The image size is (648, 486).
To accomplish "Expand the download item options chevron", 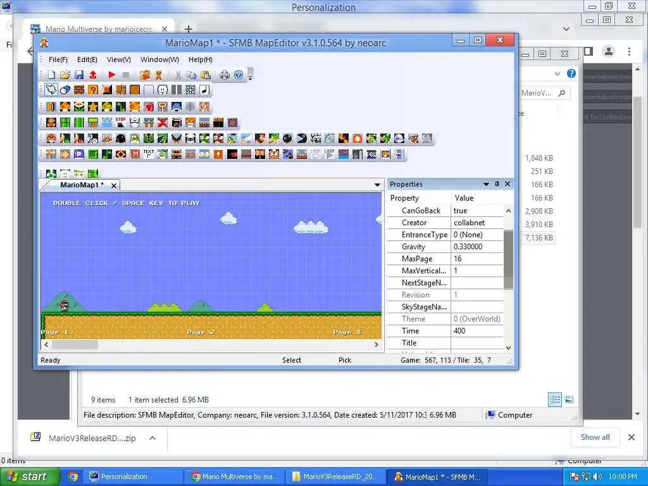I will pos(153,438).
